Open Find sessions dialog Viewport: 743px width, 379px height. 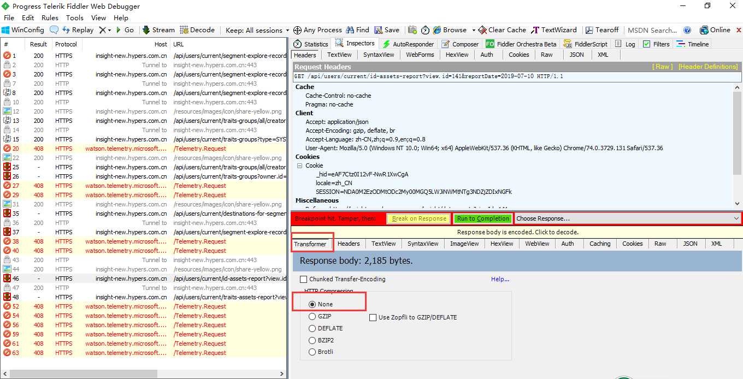(x=358, y=30)
